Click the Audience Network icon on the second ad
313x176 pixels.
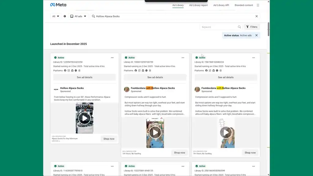[143, 71]
